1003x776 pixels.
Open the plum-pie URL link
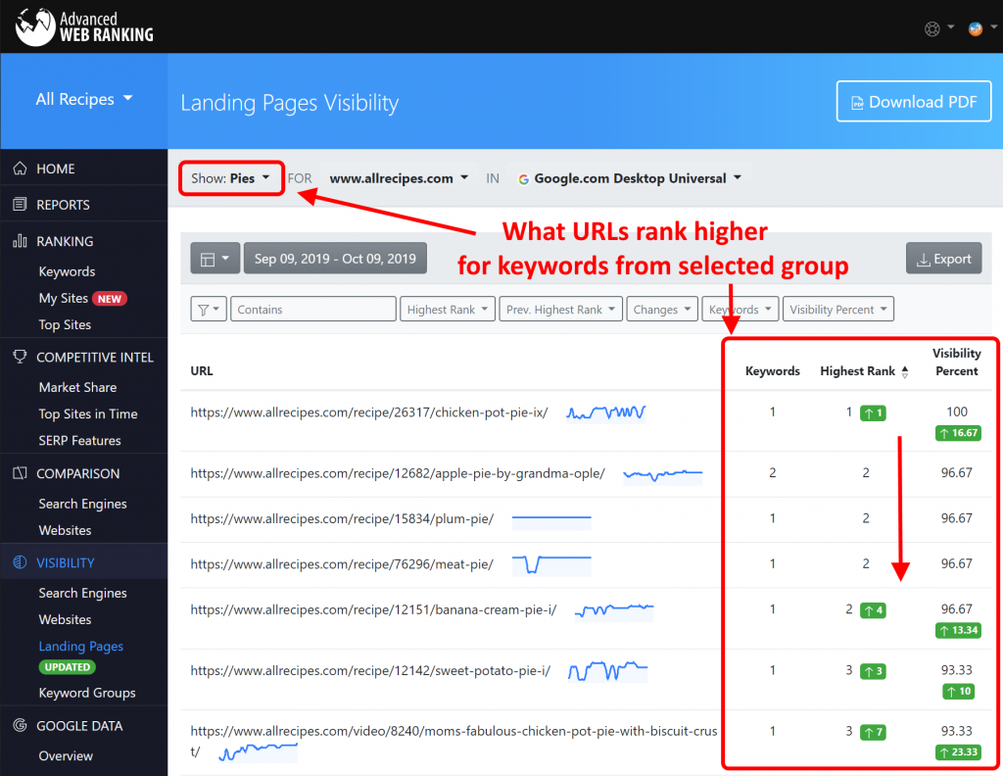[342, 519]
